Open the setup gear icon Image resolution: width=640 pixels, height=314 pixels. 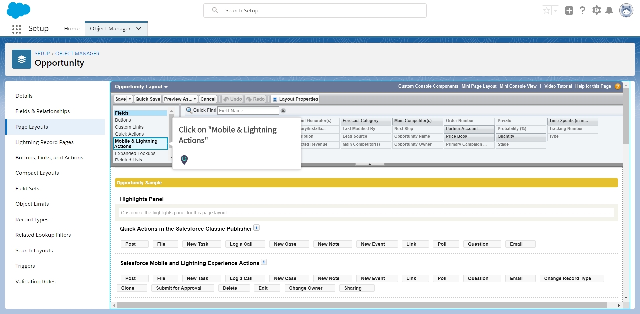click(x=596, y=10)
